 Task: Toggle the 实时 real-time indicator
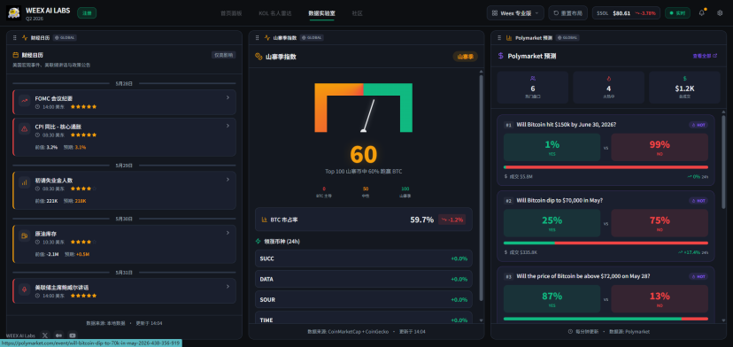point(677,13)
